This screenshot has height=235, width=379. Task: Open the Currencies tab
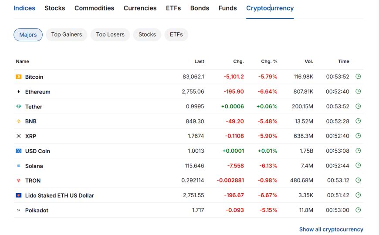coord(140,8)
